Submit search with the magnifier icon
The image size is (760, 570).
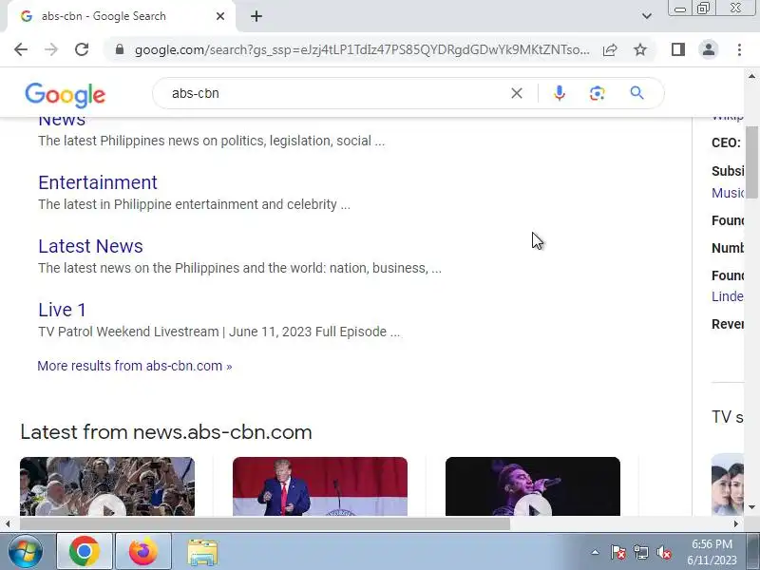tap(636, 93)
